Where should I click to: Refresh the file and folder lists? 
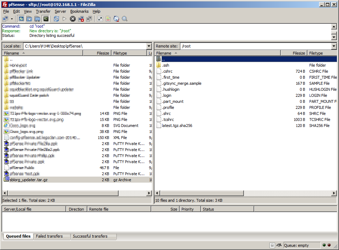click(x=56, y=19)
